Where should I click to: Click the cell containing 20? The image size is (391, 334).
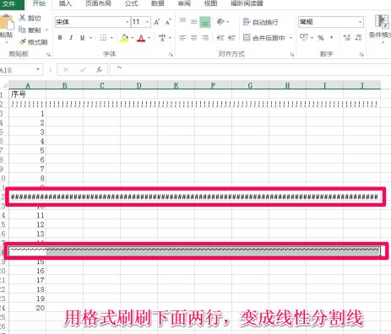coord(27,308)
